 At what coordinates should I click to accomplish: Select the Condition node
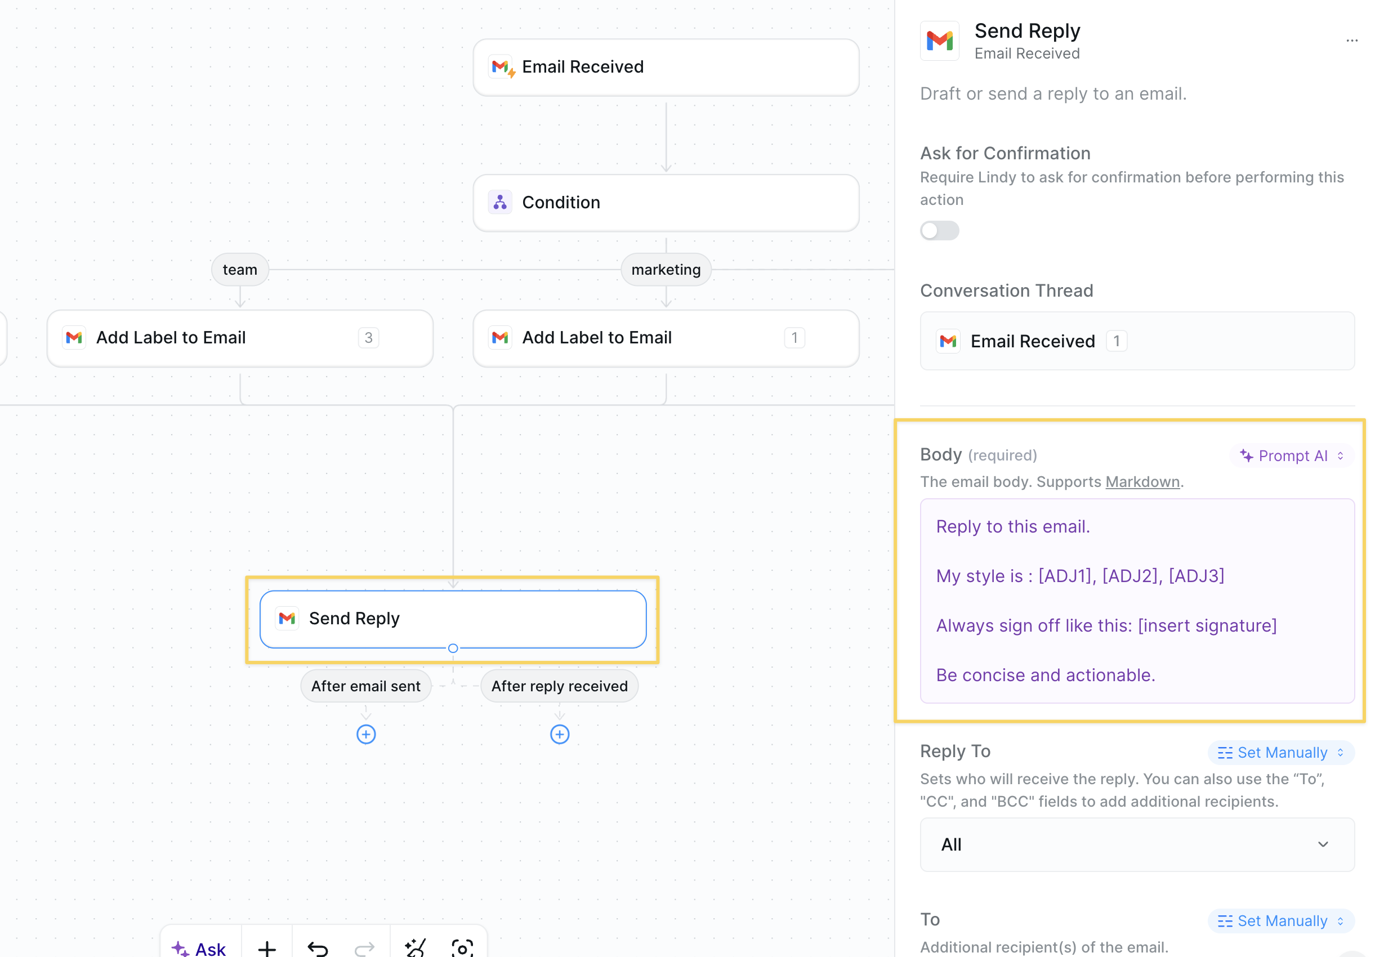(666, 203)
